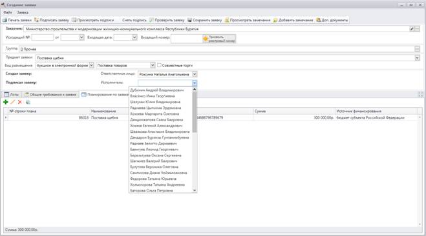Click the ellipsis button in Группа field

(418, 49)
